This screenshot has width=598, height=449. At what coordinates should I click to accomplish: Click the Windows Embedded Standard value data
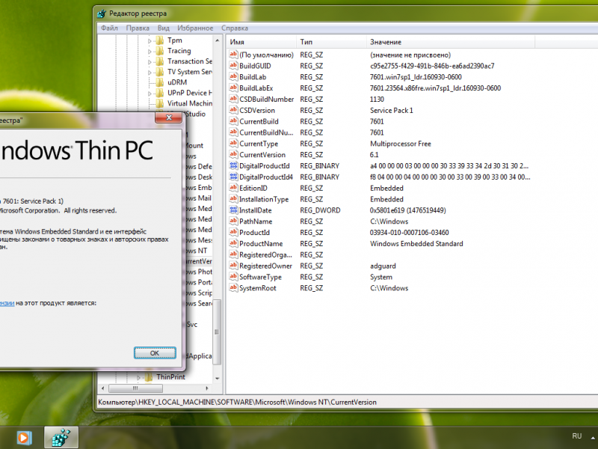pos(416,244)
